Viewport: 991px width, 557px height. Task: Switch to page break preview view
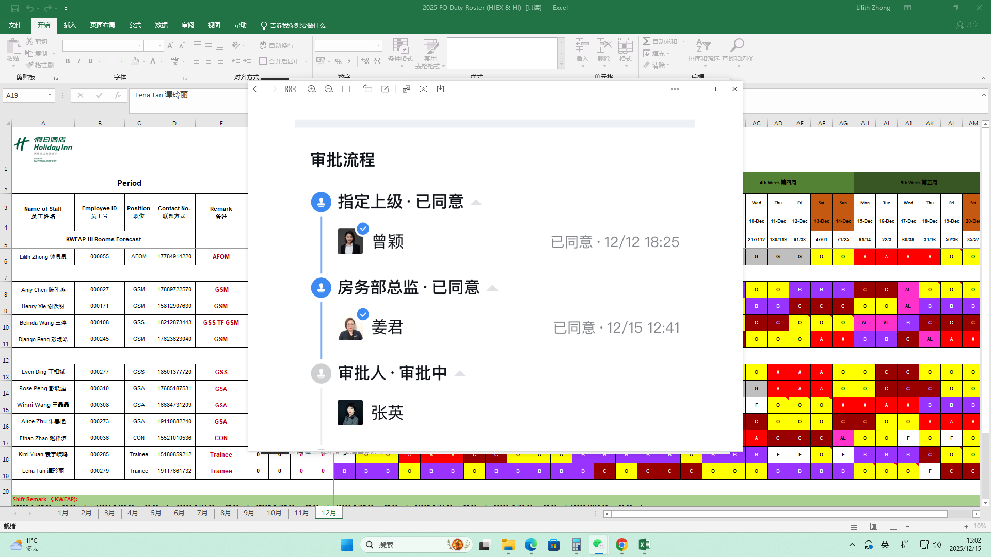pyautogui.click(x=893, y=527)
